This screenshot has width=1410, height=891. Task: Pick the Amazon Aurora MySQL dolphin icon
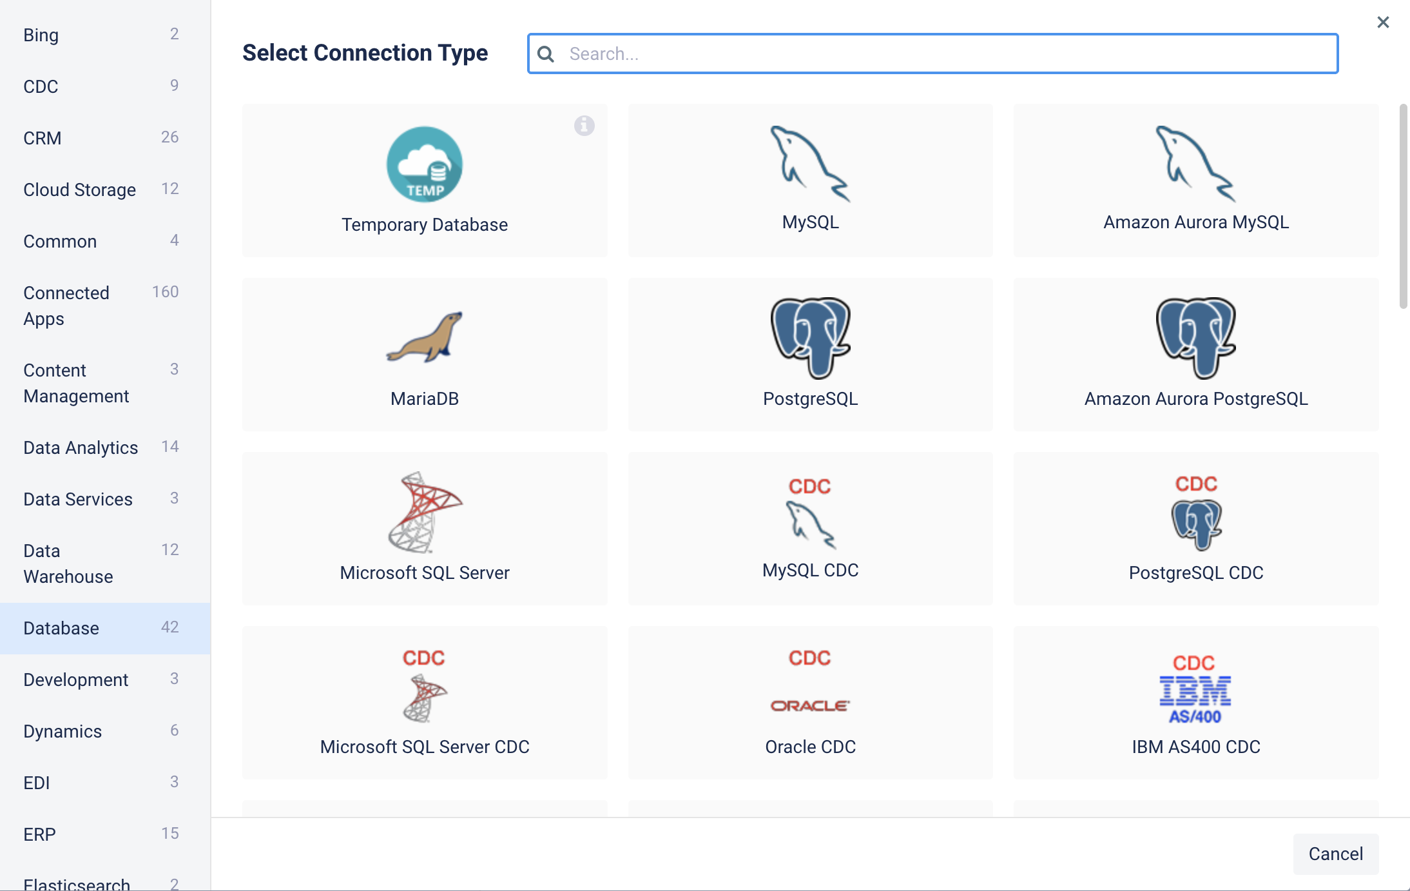coord(1196,164)
